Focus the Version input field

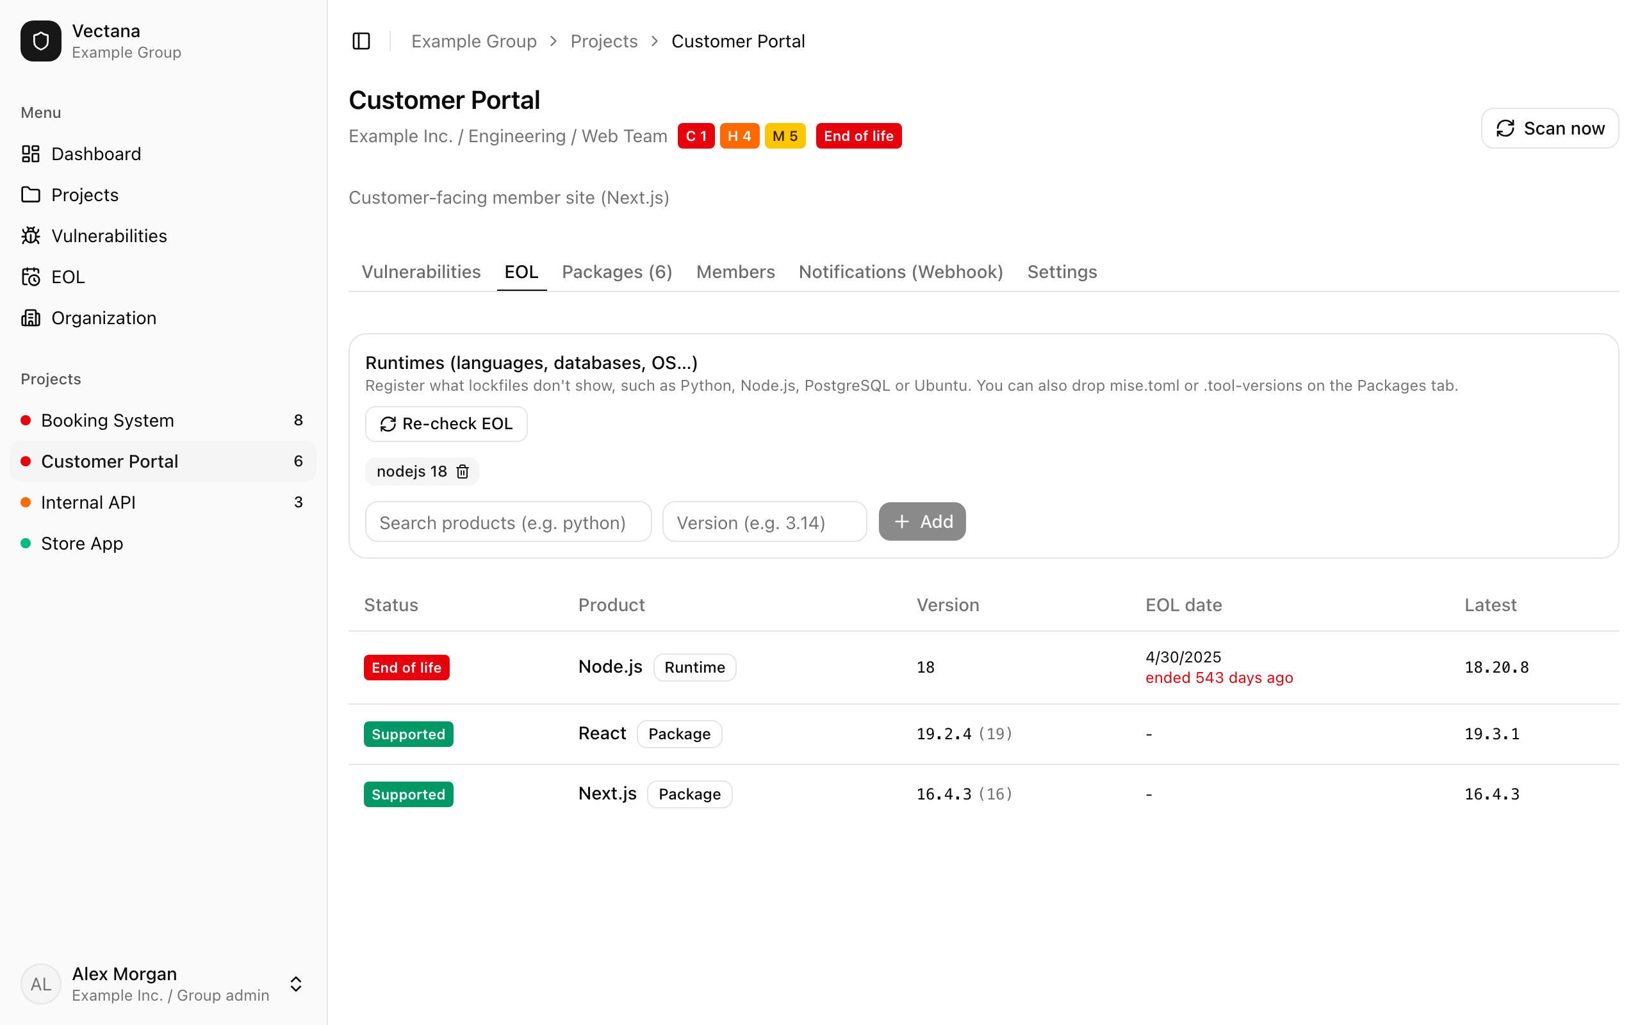coord(764,522)
